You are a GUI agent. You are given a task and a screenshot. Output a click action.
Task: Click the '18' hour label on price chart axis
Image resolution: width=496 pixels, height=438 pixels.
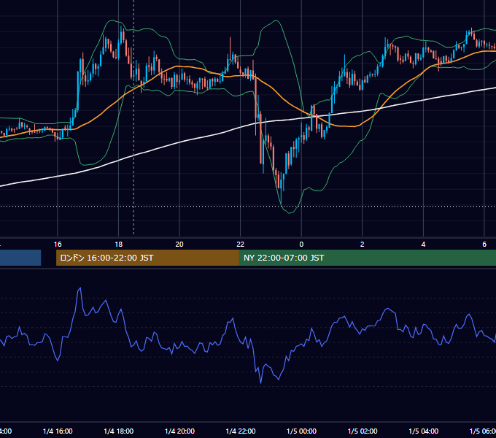[118, 245]
